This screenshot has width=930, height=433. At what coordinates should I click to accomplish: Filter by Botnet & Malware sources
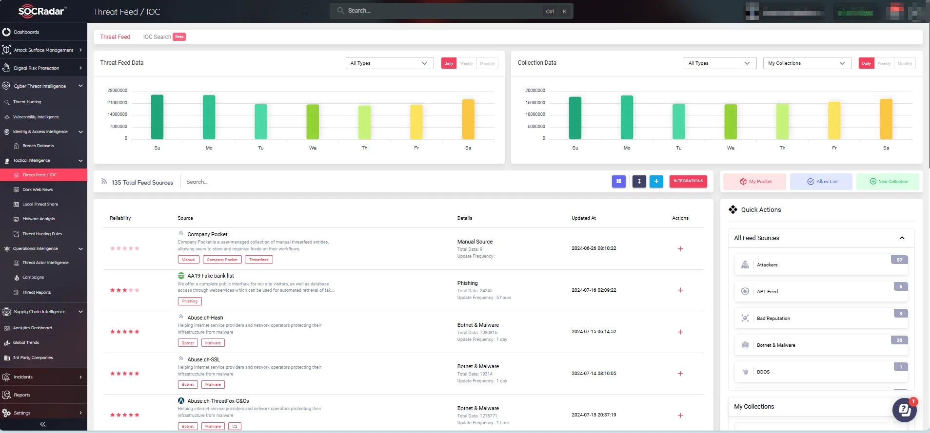821,345
